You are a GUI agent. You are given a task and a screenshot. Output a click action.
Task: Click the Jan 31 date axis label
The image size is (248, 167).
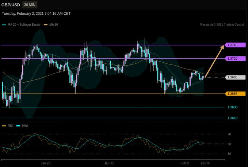click(x=109, y=163)
